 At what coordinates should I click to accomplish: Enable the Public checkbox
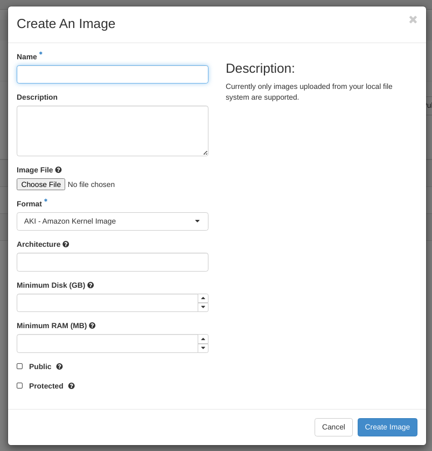[20, 366]
